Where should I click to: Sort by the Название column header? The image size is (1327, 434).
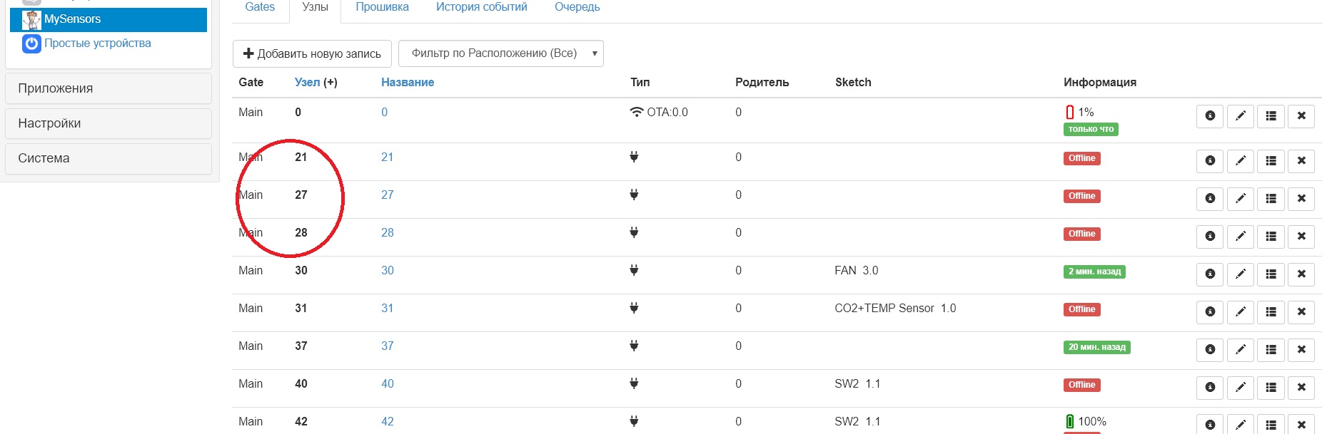pos(408,83)
